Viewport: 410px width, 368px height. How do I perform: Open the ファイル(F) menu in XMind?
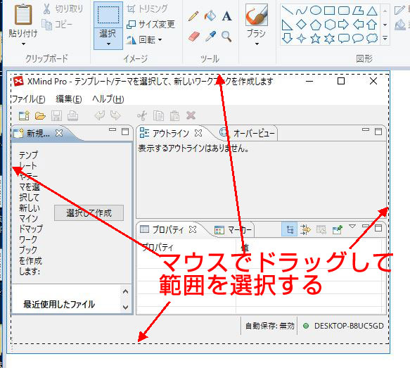click(28, 99)
